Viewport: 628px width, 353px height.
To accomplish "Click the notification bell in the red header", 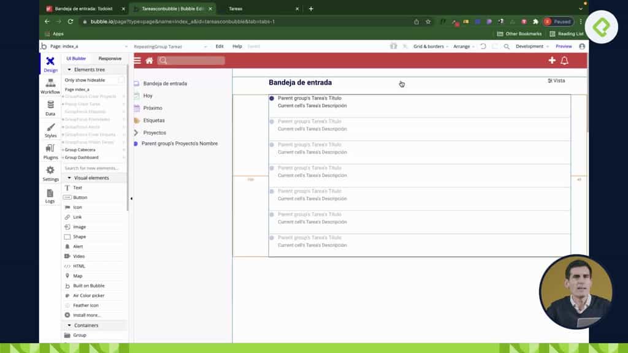I will click(564, 61).
